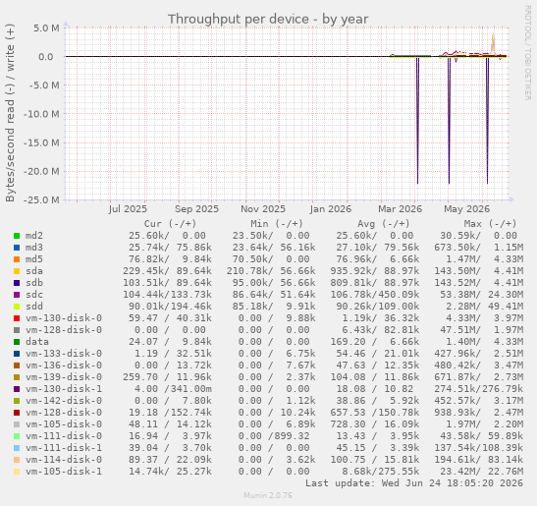Click sdd max value '2.28M/ 49.41M'
This screenshot has width=537, height=506.
pos(481,307)
